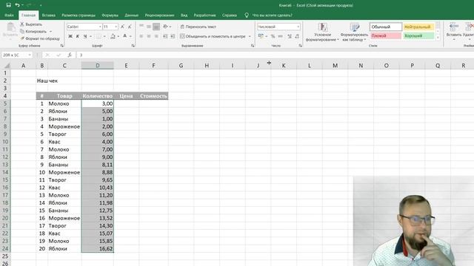Copy selection with Копировать

[33, 31]
